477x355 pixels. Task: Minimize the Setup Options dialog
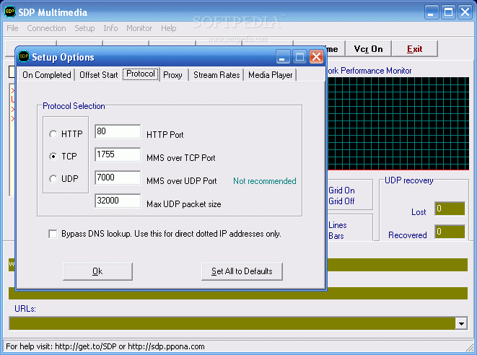283,56
